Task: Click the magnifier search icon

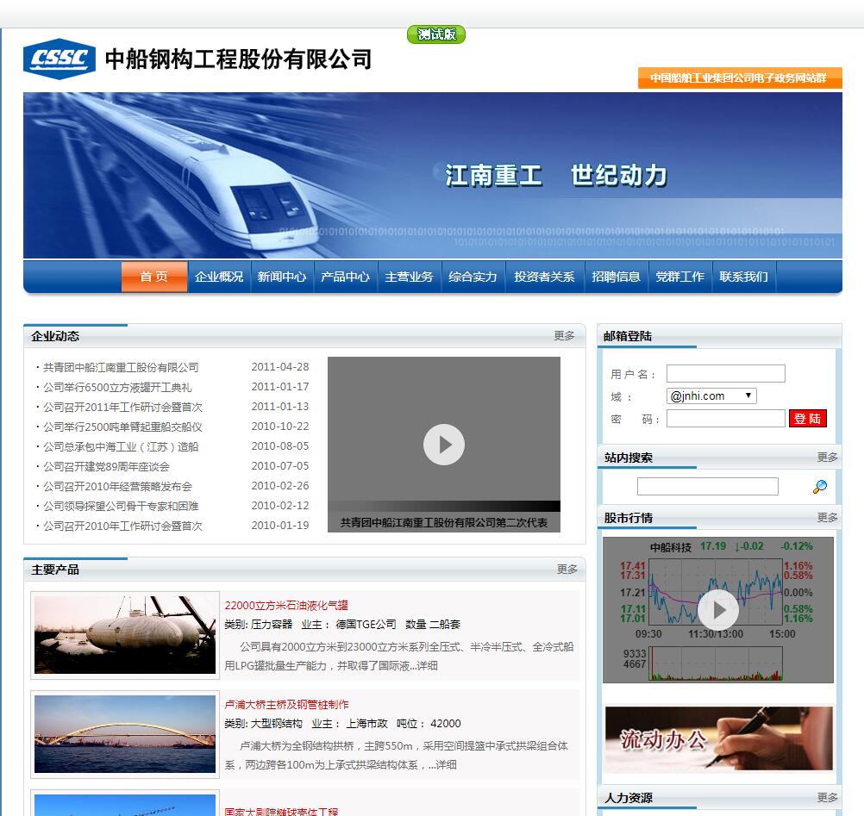Action: 820,486
